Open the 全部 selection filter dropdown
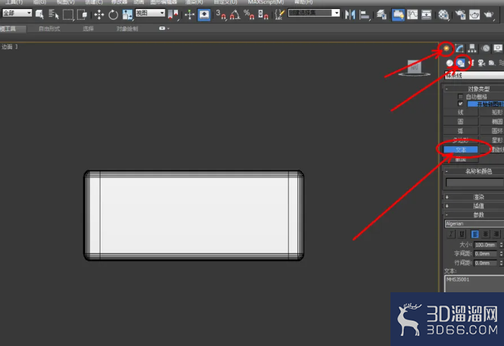The height and width of the screenshot is (346, 504). pos(17,13)
